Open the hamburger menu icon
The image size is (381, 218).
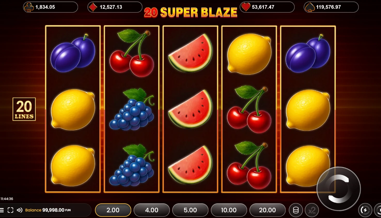(x=2, y=210)
